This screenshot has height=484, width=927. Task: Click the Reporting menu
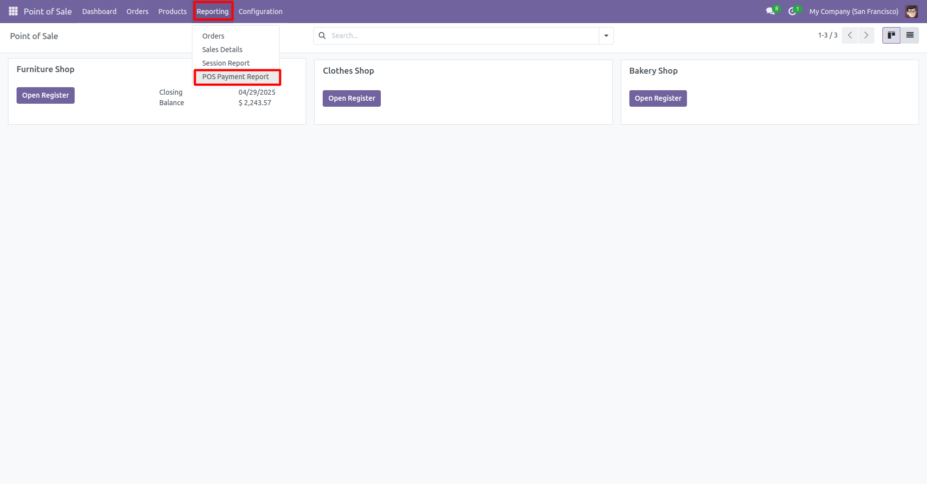pos(212,11)
